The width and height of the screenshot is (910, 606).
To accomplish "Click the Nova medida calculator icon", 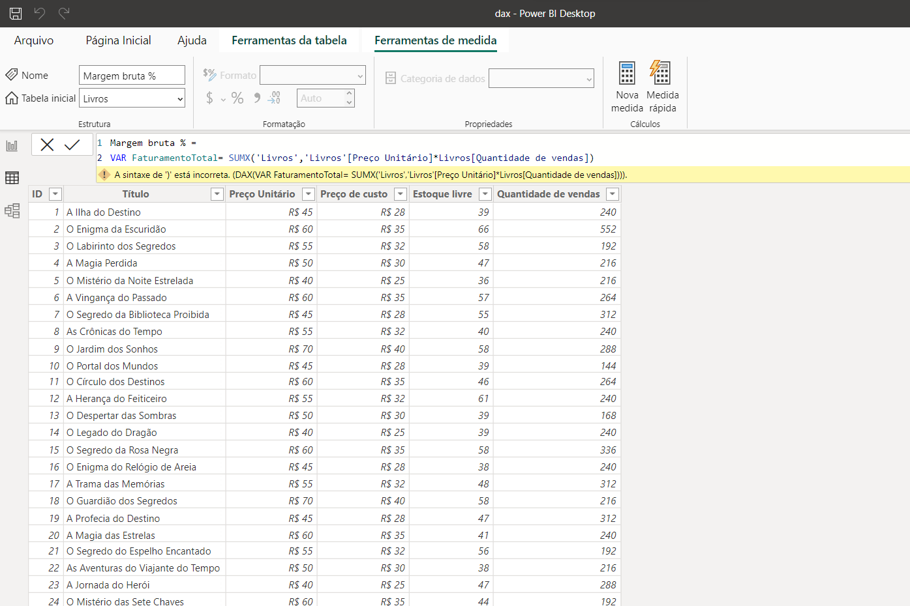I will point(627,73).
